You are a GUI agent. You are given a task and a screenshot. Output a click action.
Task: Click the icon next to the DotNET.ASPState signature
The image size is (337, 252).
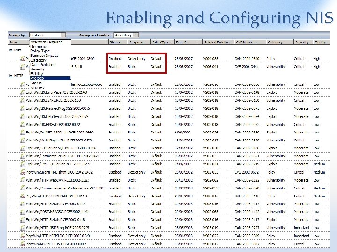tap(22, 133)
